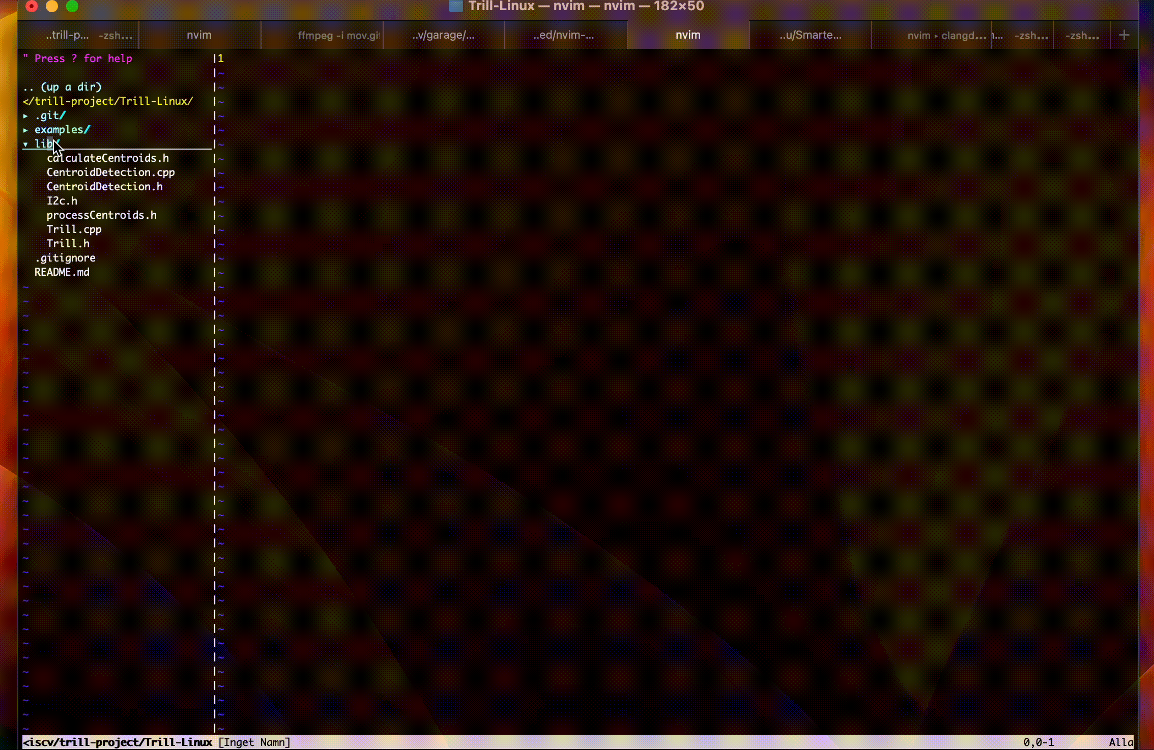Collapse the lib directory triangle

click(x=25, y=145)
